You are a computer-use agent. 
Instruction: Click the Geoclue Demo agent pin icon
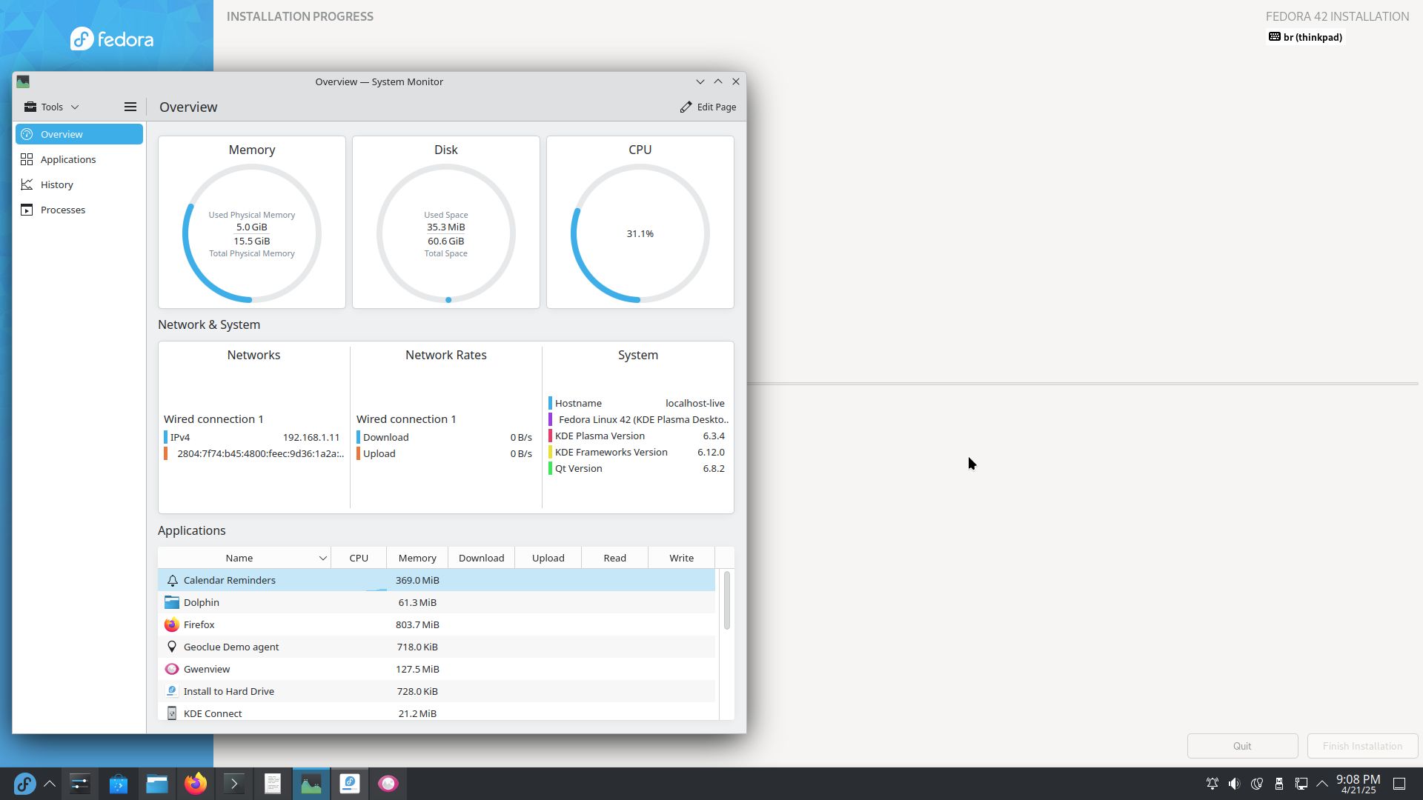coord(172,647)
